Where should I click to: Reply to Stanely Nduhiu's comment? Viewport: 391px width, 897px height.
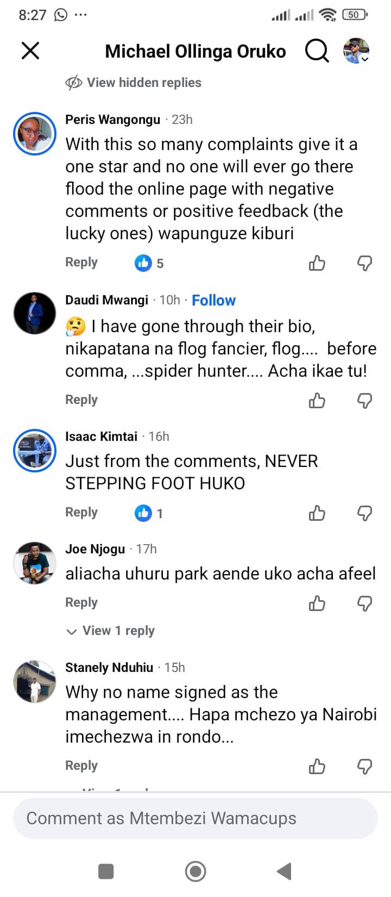81,765
